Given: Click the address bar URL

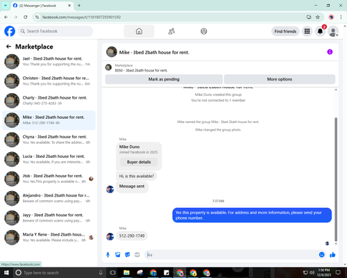Looking at the screenshot, I should [x=81, y=17].
